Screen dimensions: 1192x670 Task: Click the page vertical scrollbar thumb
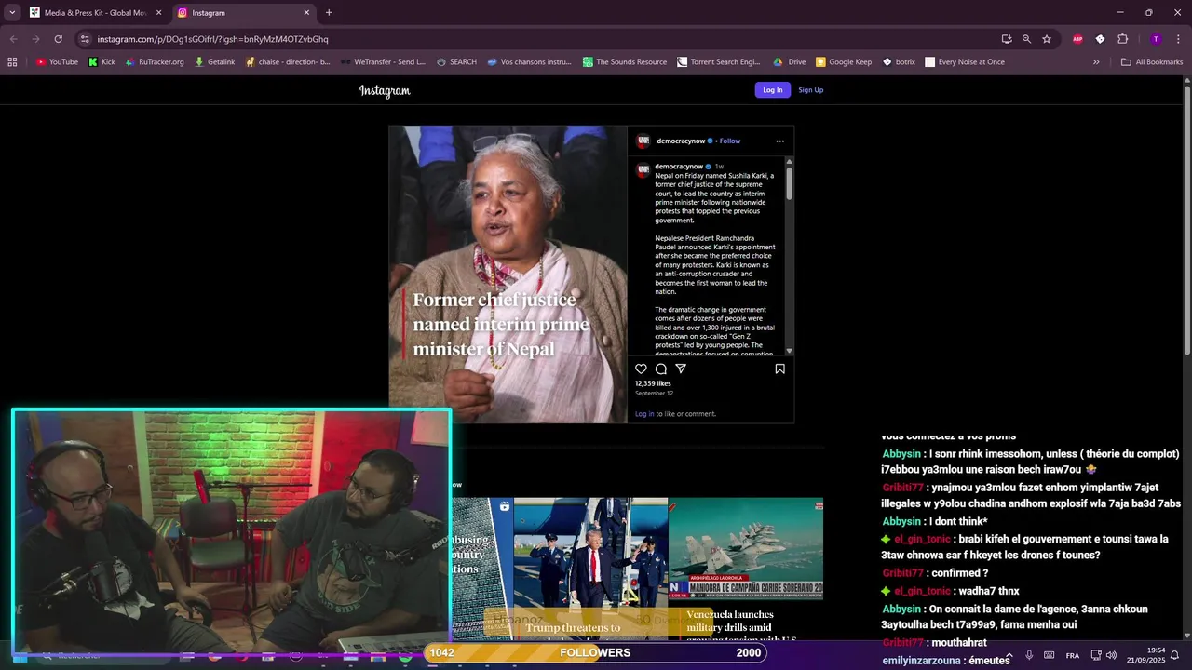(1186, 219)
